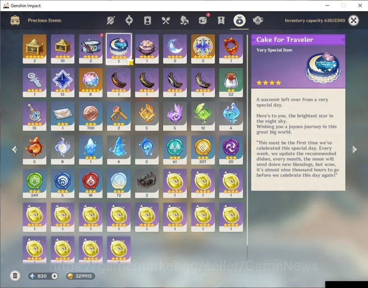Select the teal Anemo seal with count 61

(175, 150)
